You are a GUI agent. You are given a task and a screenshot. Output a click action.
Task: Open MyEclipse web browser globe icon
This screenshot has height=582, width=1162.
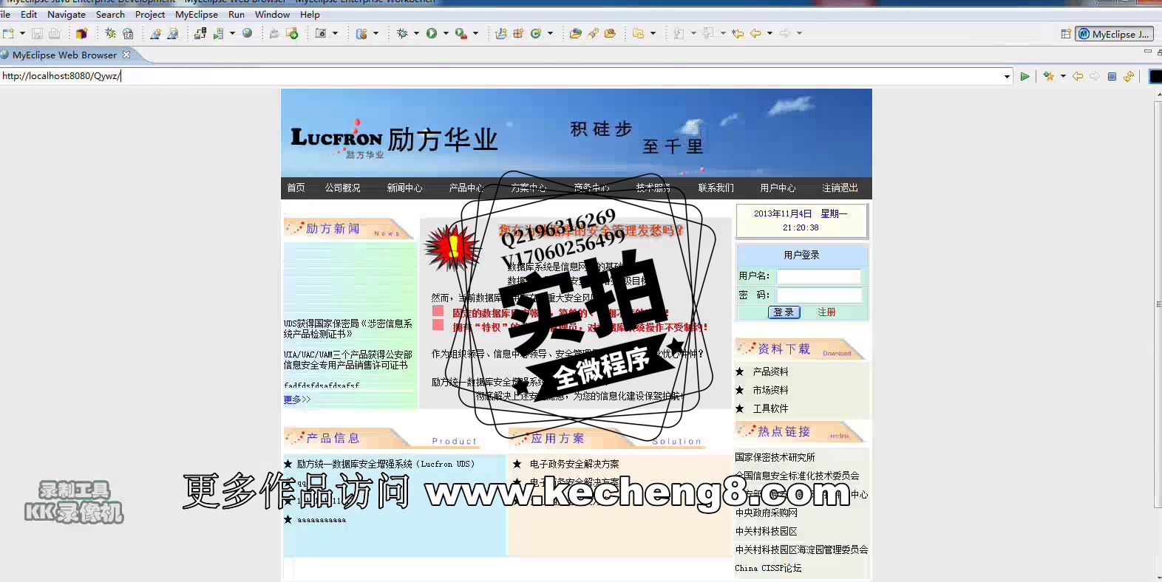(x=248, y=33)
